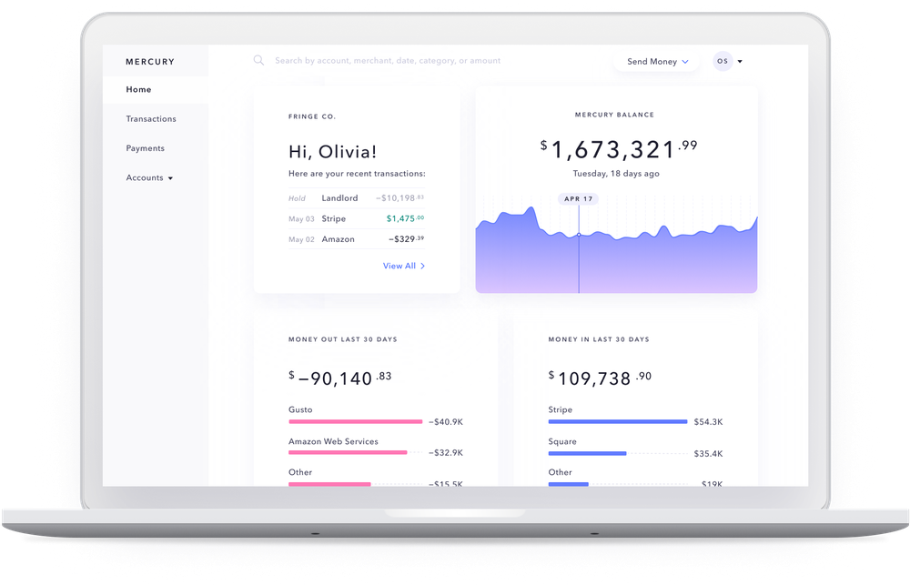
Task: Click the View All link
Action: click(x=399, y=266)
